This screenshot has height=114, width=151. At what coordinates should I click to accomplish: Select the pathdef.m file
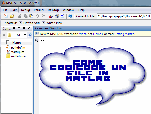click(18, 48)
